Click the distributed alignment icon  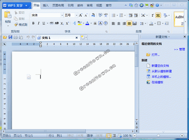click(135, 23)
